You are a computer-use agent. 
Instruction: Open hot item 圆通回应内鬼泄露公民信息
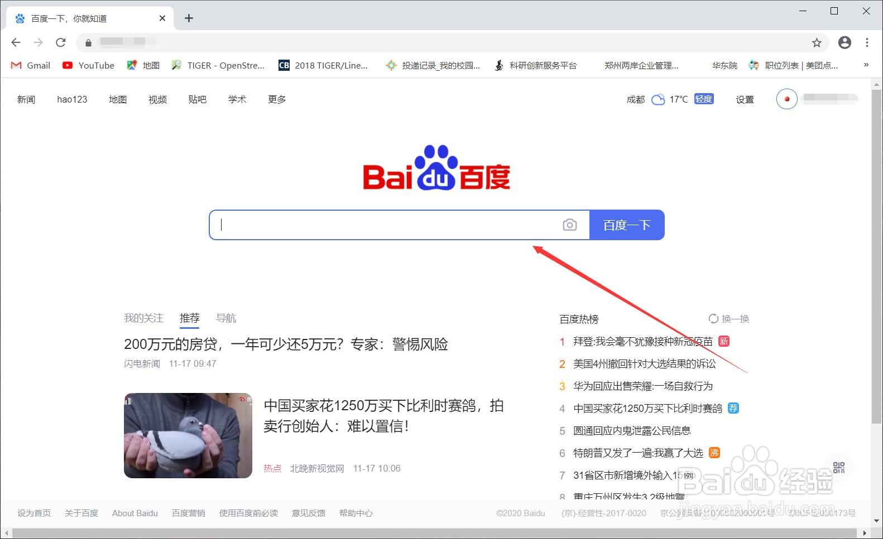[632, 431]
